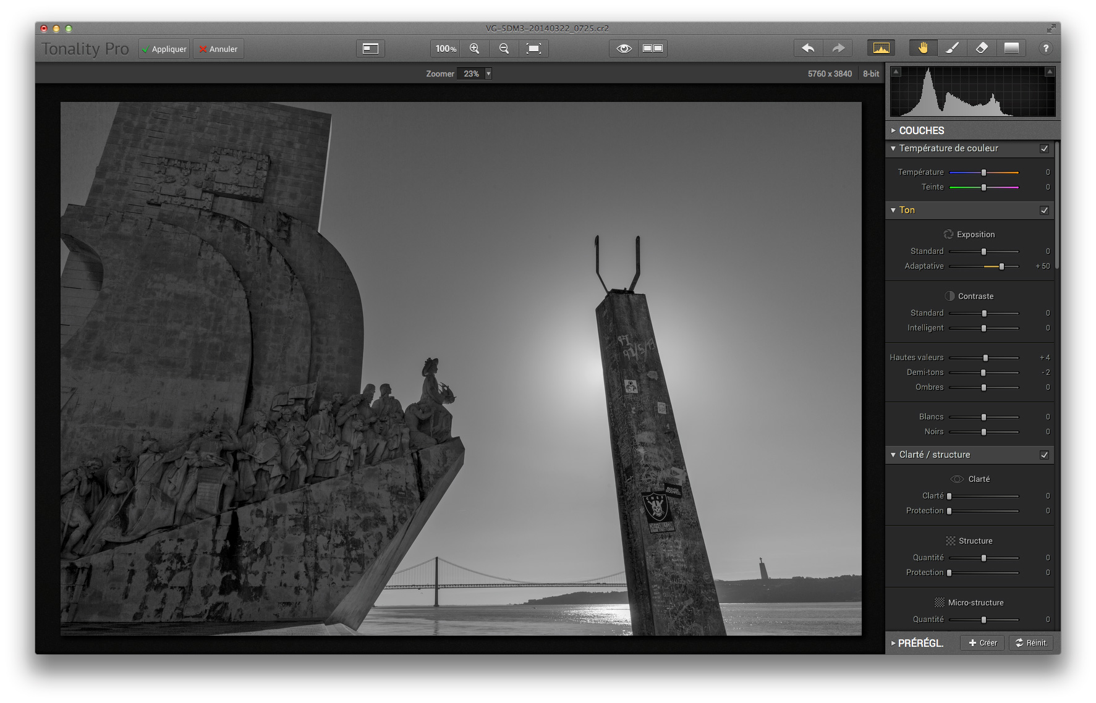This screenshot has width=1096, height=703.
Task: Click the histogram shadow clipping triangle
Action: [x=896, y=72]
